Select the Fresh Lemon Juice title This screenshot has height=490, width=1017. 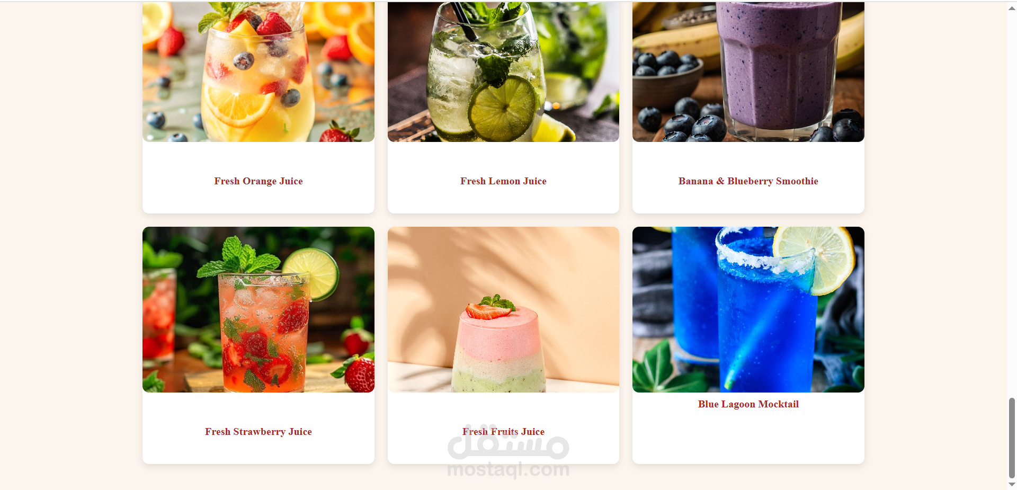pos(503,181)
